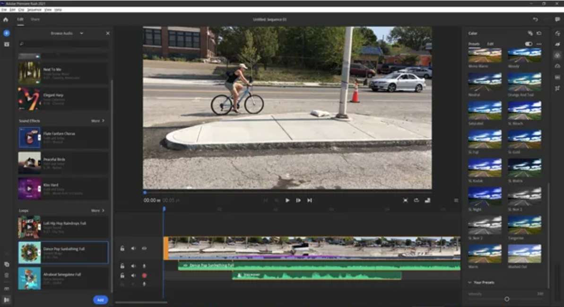Click the Duplicate icon in the left sidebar
This screenshot has height=307, width=564.
coord(7,264)
